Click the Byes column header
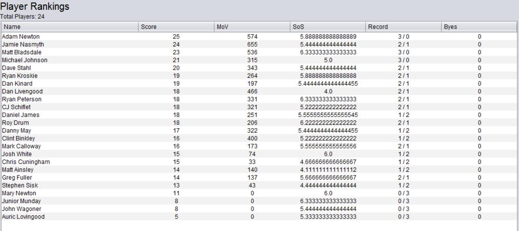 pos(479,27)
